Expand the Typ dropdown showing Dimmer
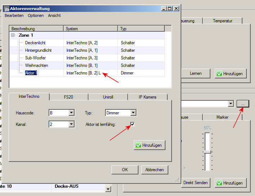The image size is (255, 196). (133, 113)
